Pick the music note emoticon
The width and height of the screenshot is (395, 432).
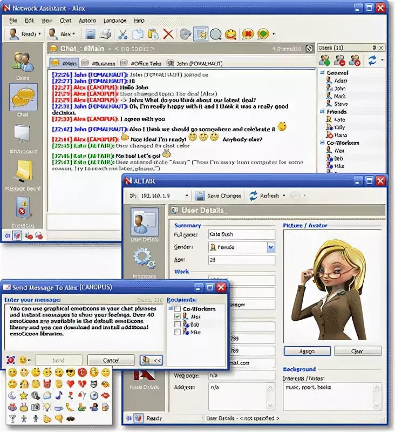(x=59, y=396)
